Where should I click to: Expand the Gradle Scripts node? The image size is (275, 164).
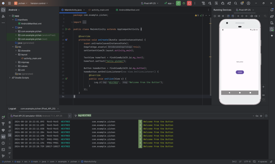(10, 78)
